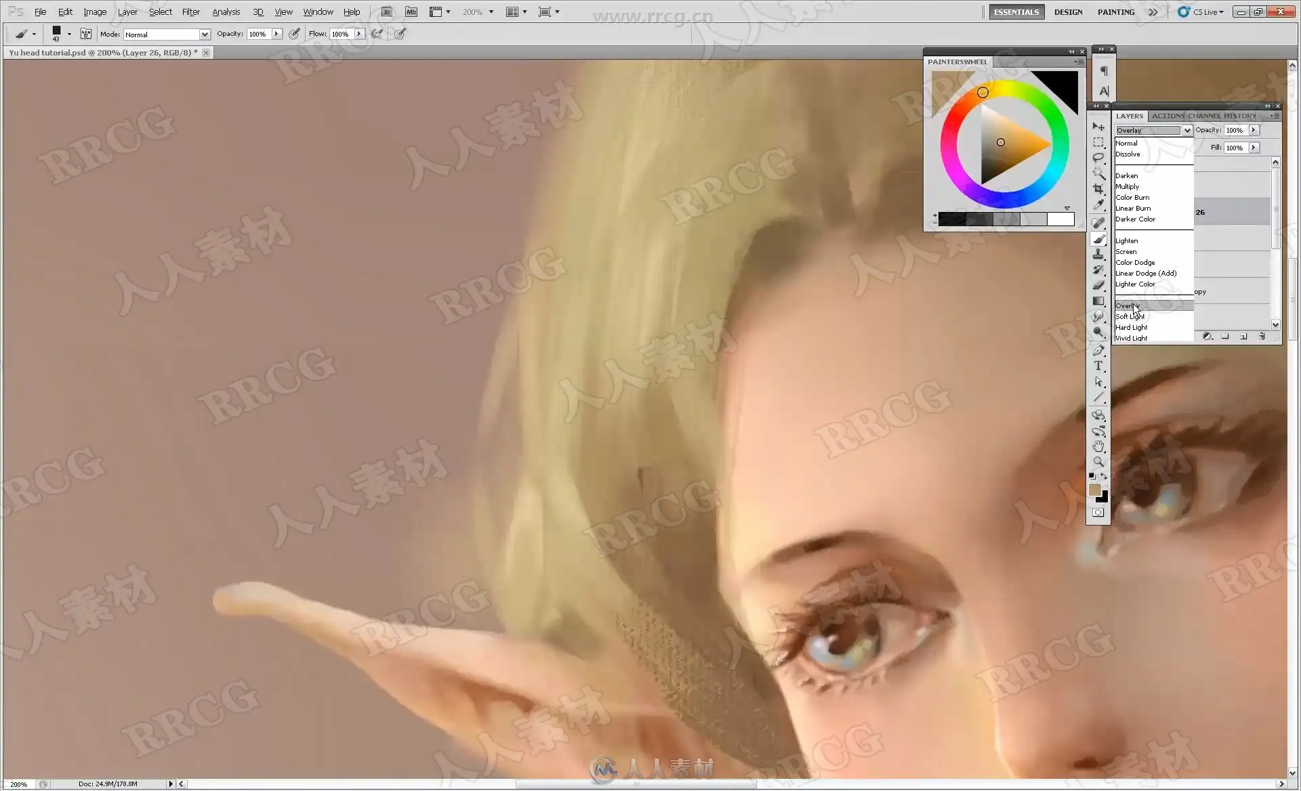The width and height of the screenshot is (1301, 791).
Task: Select the Lasso tool
Action: click(1098, 157)
